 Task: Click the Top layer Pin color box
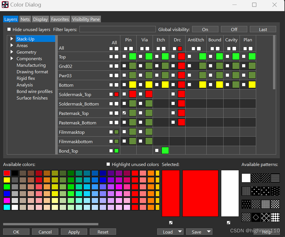132,57
